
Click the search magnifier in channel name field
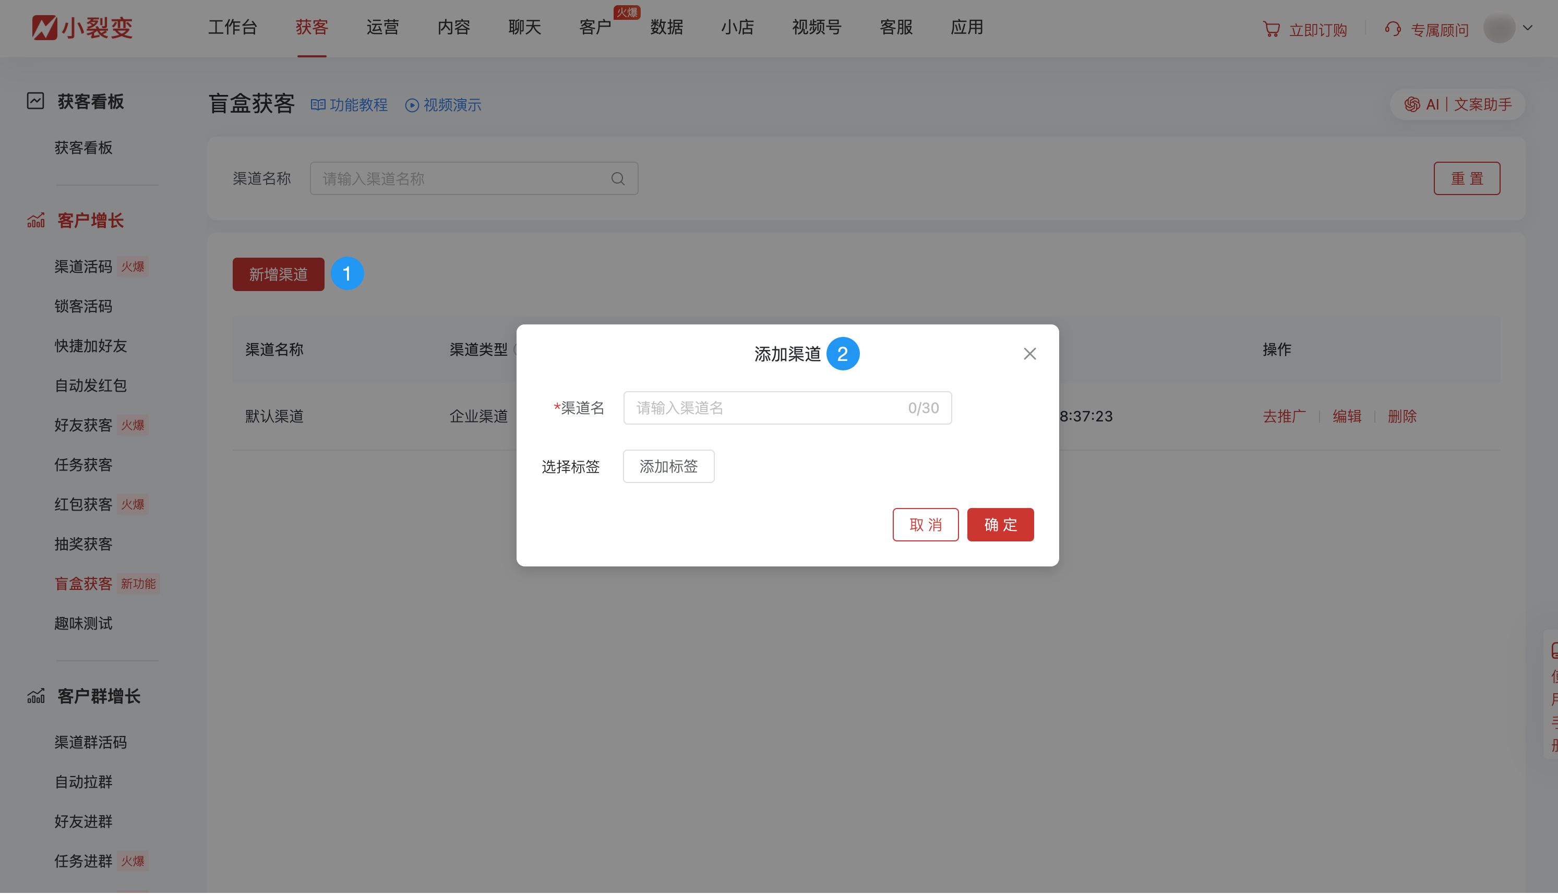click(x=617, y=178)
